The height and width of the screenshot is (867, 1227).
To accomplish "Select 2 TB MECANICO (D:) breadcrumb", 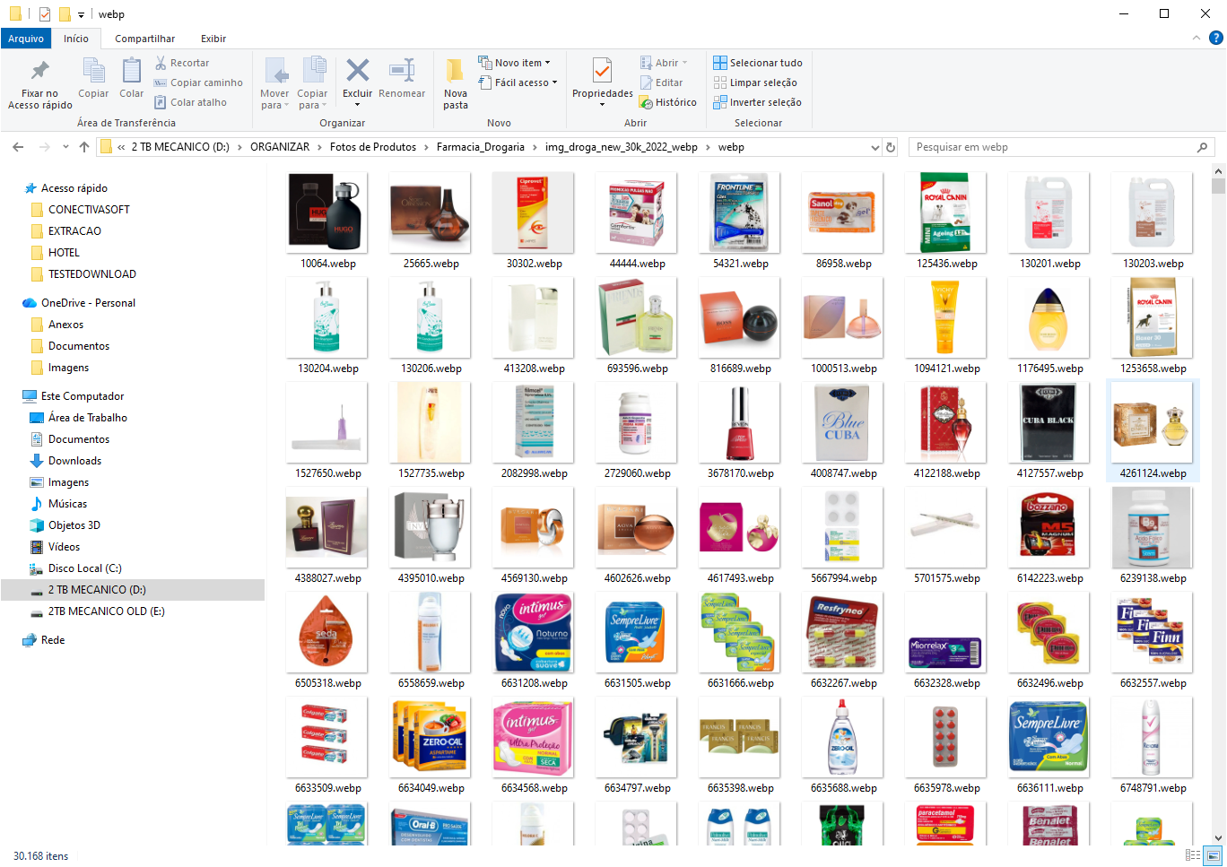I will 180,147.
